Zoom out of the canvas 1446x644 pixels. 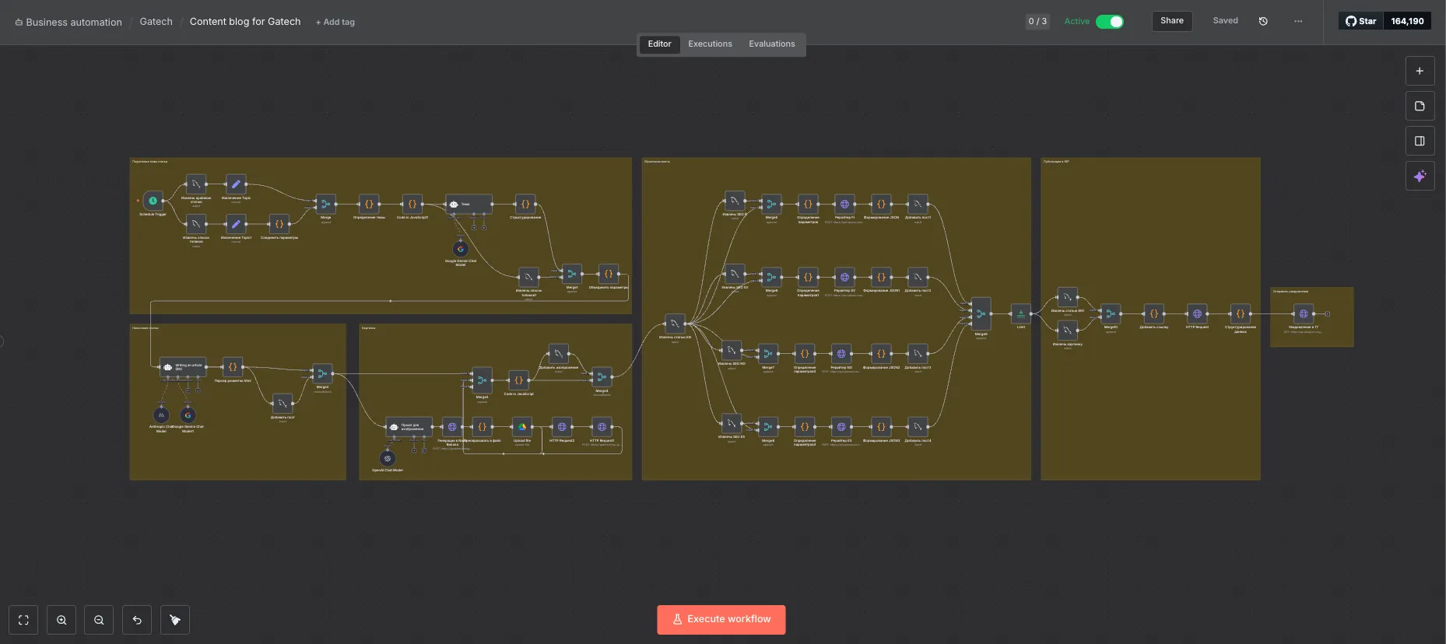99,620
